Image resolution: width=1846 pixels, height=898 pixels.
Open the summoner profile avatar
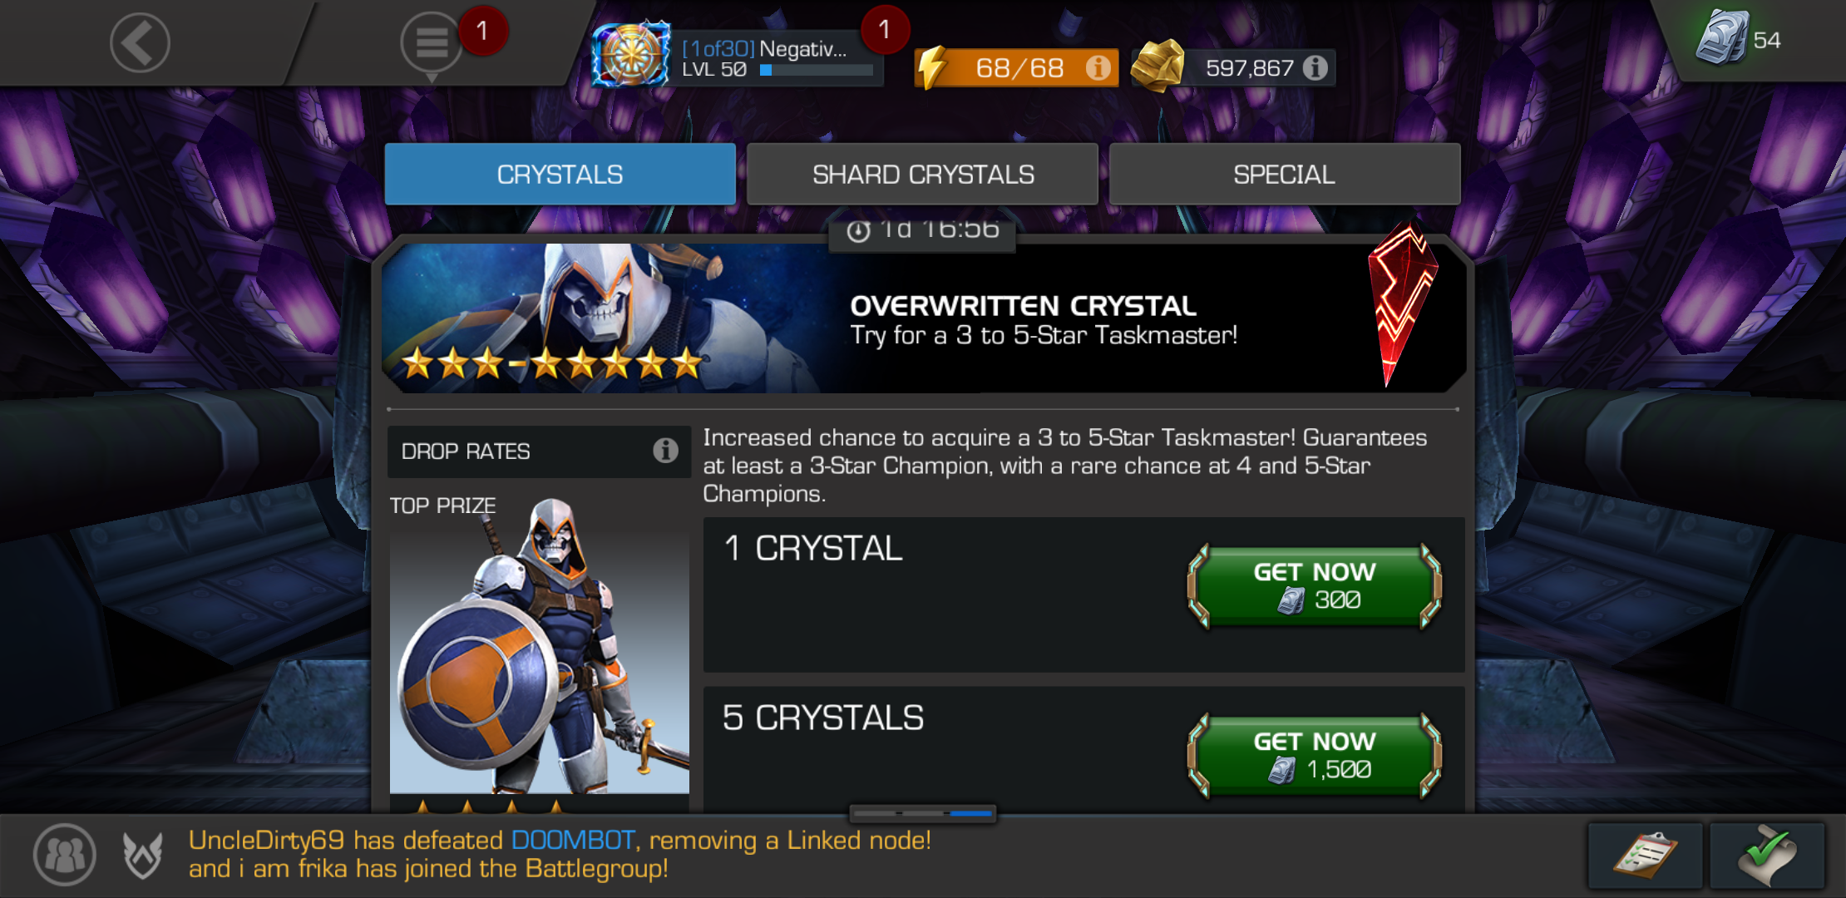(x=632, y=53)
